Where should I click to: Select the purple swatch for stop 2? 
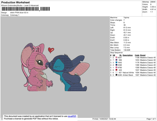click(x=116, y=60)
